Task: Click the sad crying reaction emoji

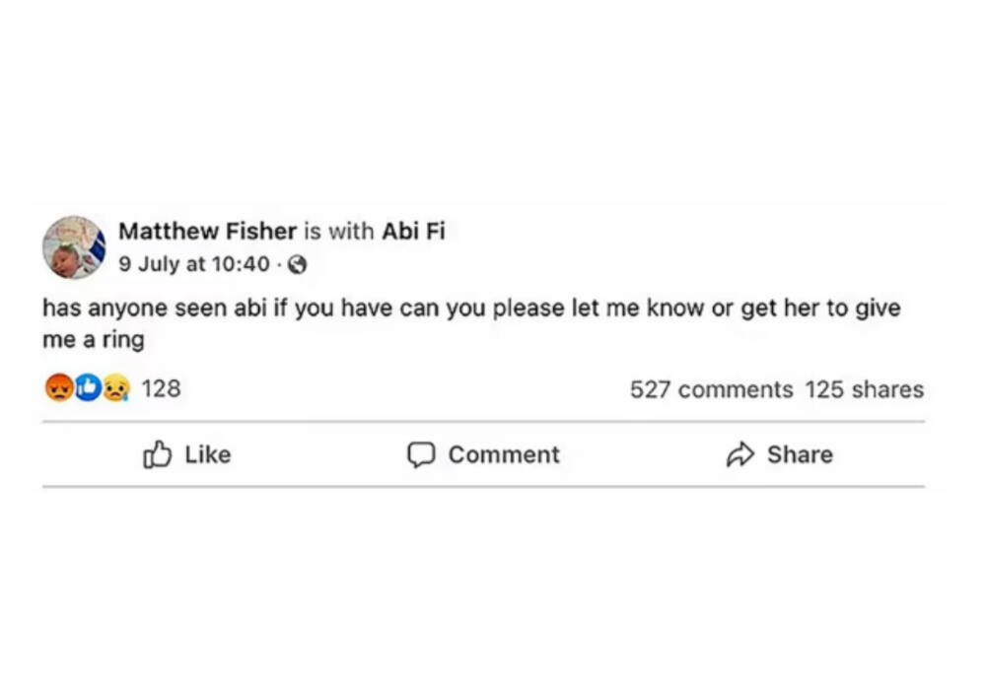Action: click(x=116, y=388)
